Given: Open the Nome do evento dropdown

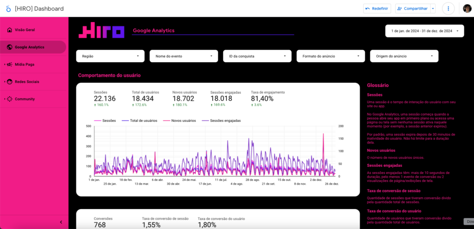Looking at the screenshot, I should coord(183,56).
